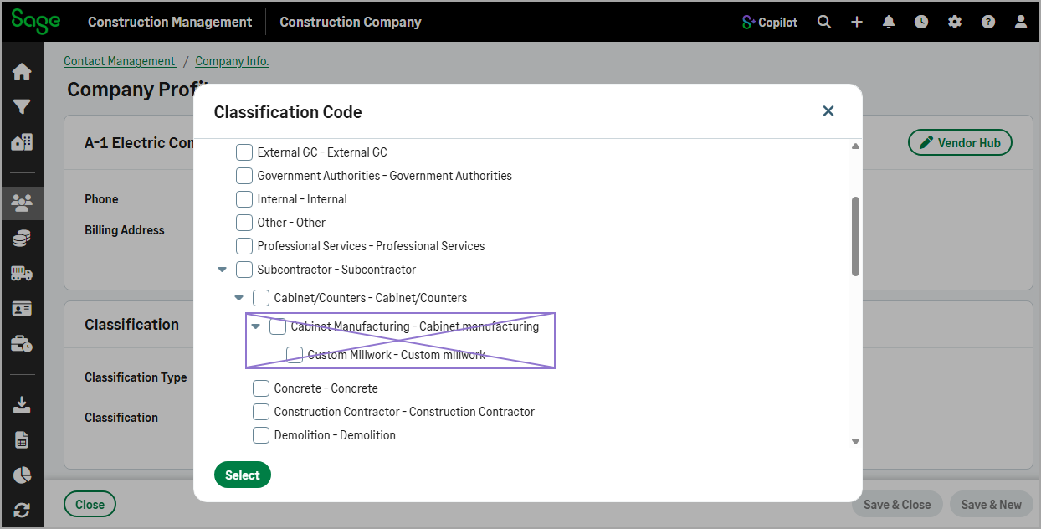
Task: Click the plus add icon in header
Action: (857, 23)
